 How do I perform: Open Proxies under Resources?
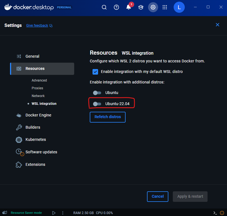pos(37,88)
